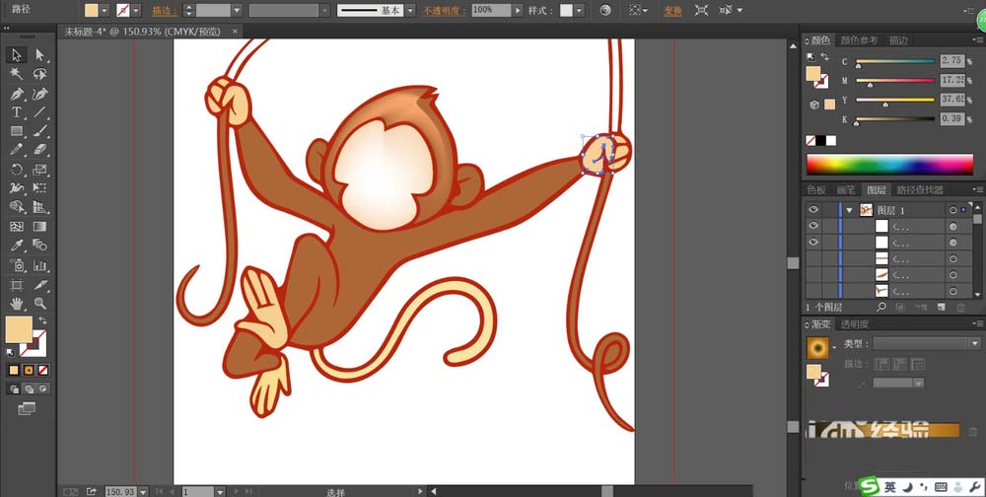The width and height of the screenshot is (986, 497).
Task: Open the fill color dropdown in control bar
Action: click(x=105, y=10)
